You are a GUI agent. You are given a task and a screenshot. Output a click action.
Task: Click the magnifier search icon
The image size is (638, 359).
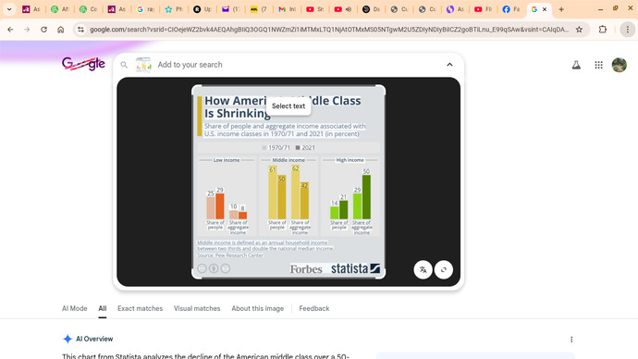tap(124, 65)
